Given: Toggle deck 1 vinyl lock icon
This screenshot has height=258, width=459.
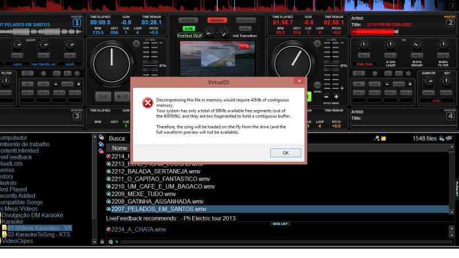Looking at the screenshot, I should click(x=136, y=44).
